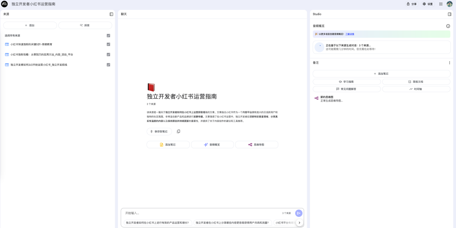Click the 新的思维图 mind map icon
Viewport: 456px width, 228px height.
pos(317,98)
